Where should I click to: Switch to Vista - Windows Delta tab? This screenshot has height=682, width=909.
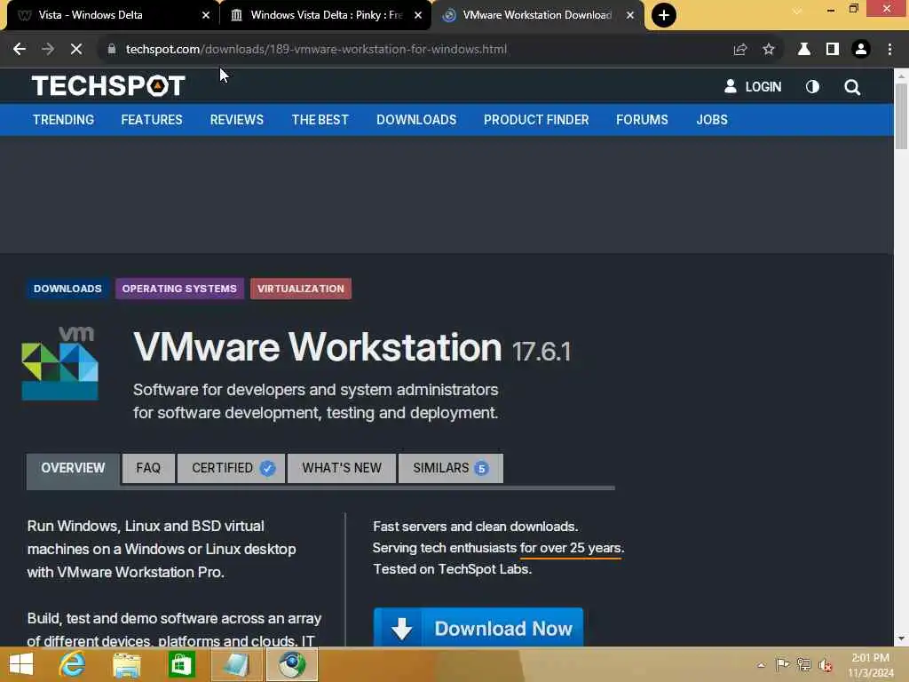110,15
